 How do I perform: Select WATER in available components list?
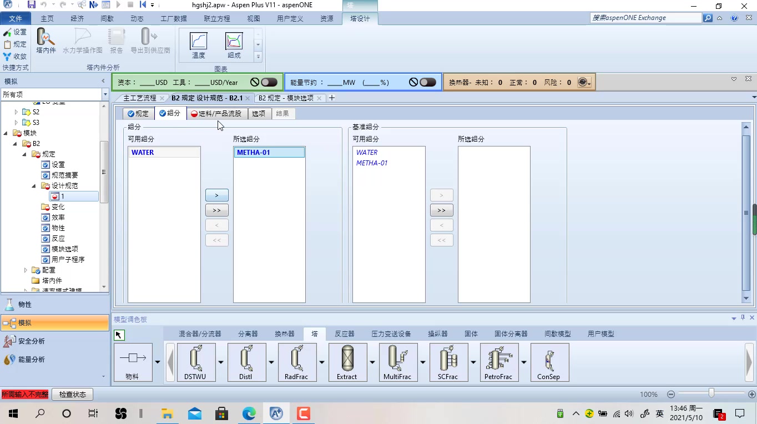click(x=164, y=153)
